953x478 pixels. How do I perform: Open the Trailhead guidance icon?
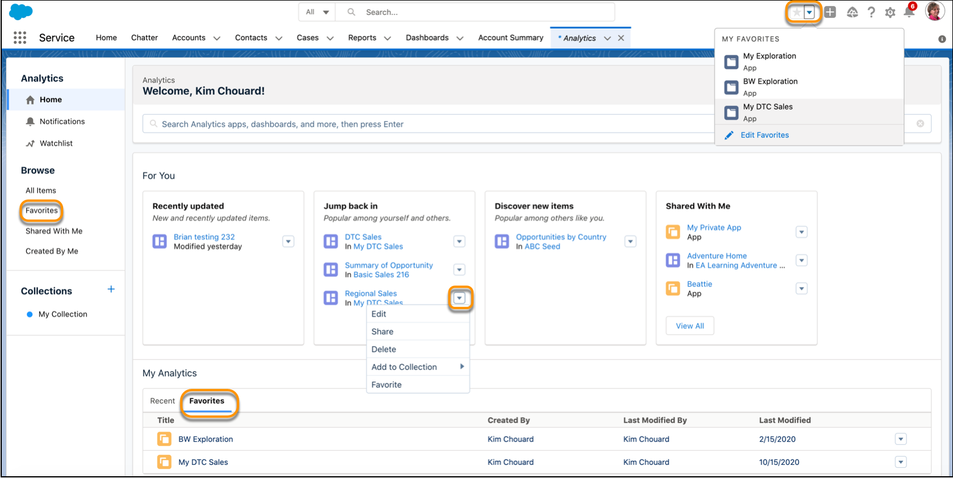coord(852,12)
